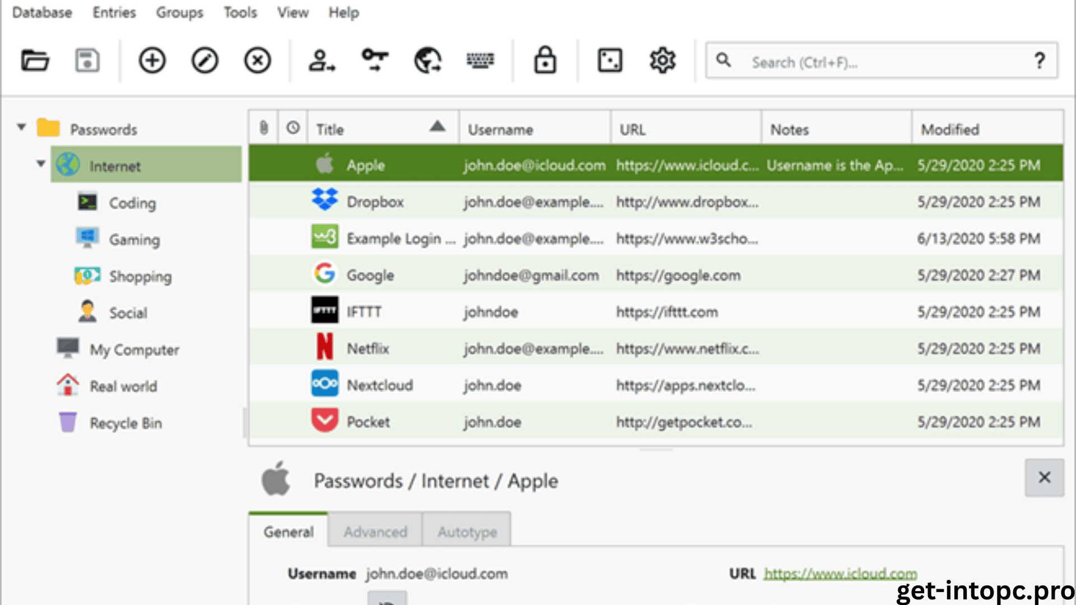Select the Nextcloud entry title
Screen dimensions: 1076x605
click(x=379, y=385)
